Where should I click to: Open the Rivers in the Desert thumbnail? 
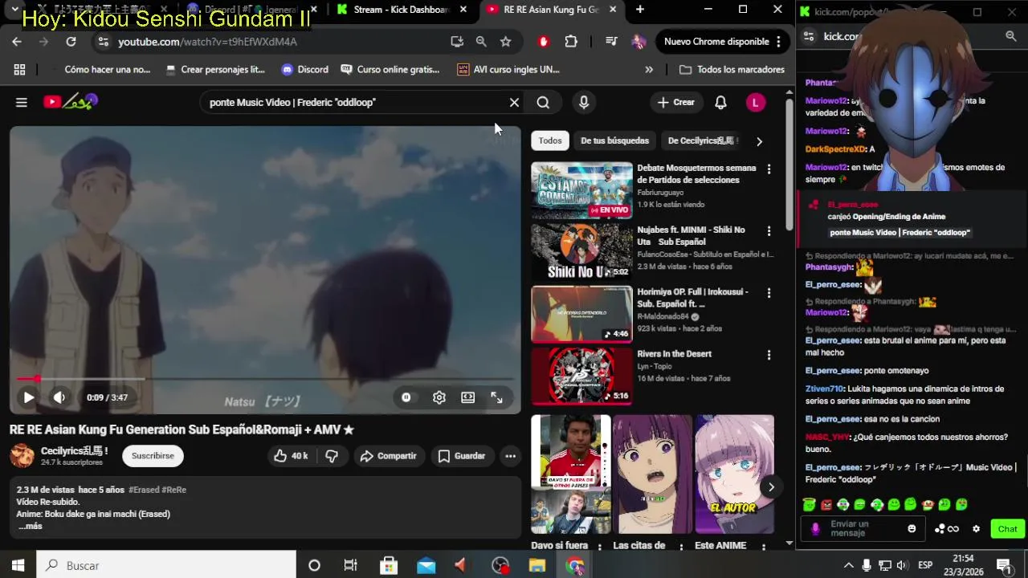coord(581,376)
